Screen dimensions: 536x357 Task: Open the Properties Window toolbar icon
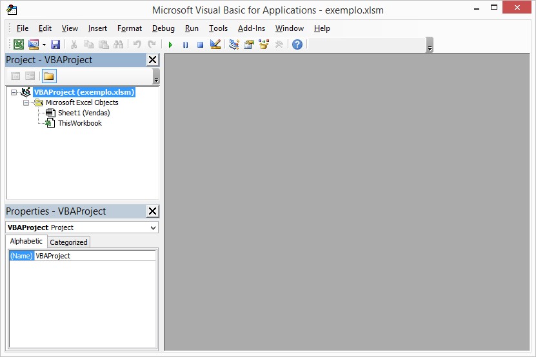[248, 44]
